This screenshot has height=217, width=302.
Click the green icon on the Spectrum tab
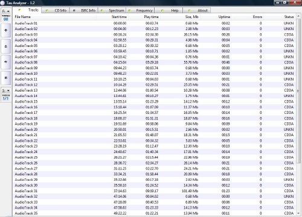click(102, 10)
